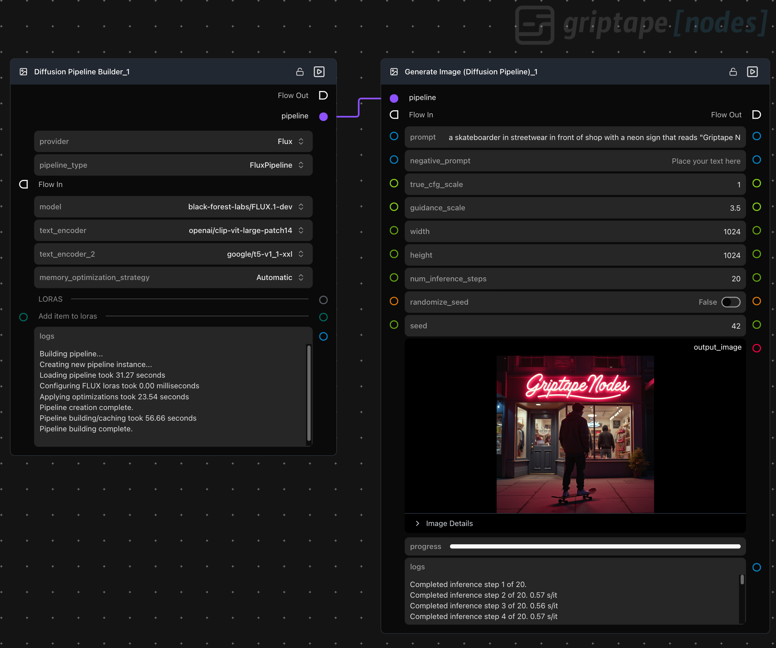Click the red output_image port
Screen dimensions: 776x648
pyautogui.click(x=756, y=348)
